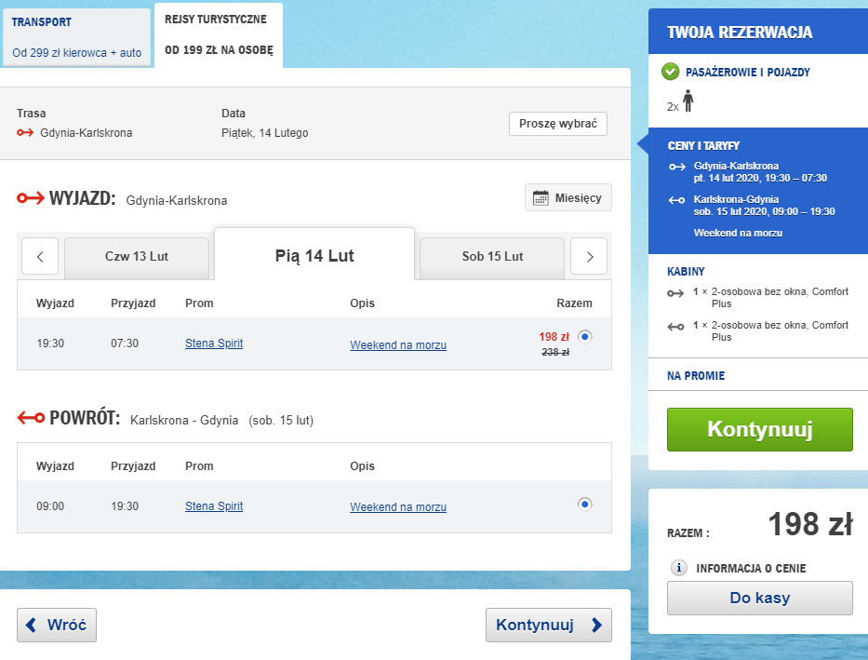Select the Sob 15 Lut date tab

pyautogui.click(x=490, y=256)
